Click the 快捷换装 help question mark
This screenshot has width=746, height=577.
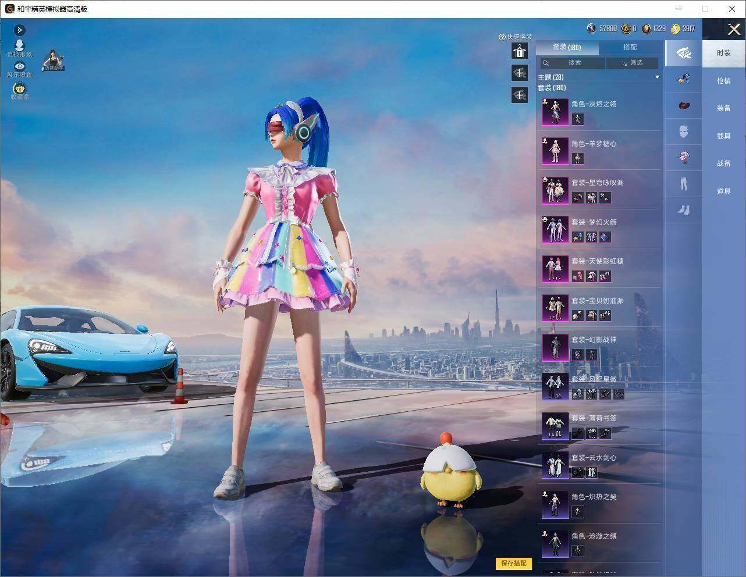502,37
